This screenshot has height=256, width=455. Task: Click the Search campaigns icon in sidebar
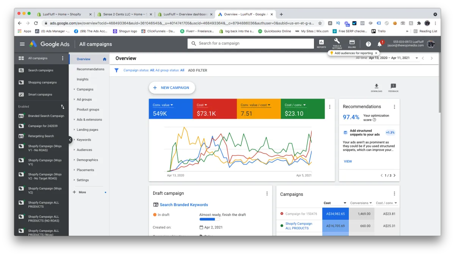point(22,70)
